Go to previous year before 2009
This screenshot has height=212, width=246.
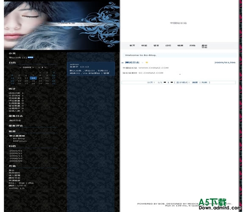click(20, 67)
